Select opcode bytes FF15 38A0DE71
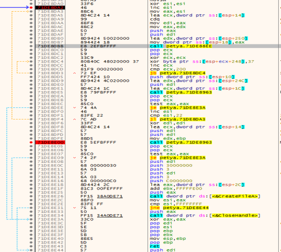The width and height of the screenshot is (281, 252). coord(101,196)
